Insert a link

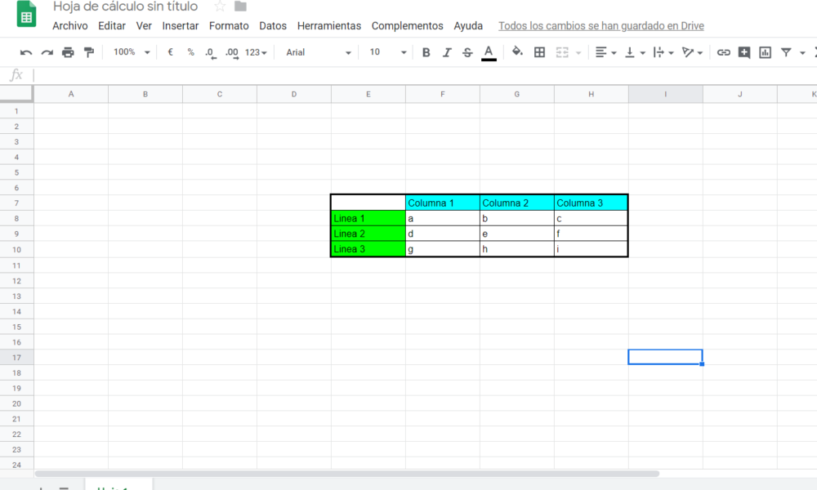[x=723, y=51]
